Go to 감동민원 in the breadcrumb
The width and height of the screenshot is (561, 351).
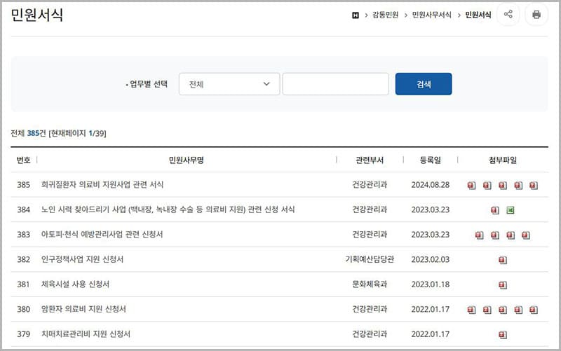point(385,15)
